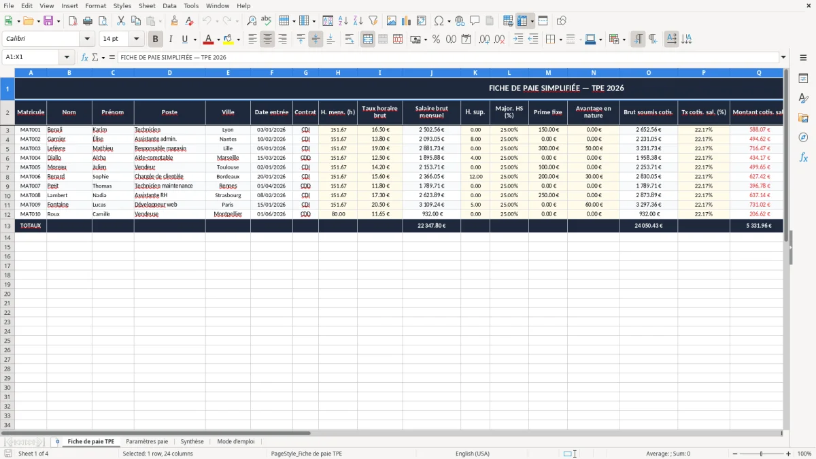Toggle Italic formatting
Viewport: 816px width, 459px height.
coord(170,39)
